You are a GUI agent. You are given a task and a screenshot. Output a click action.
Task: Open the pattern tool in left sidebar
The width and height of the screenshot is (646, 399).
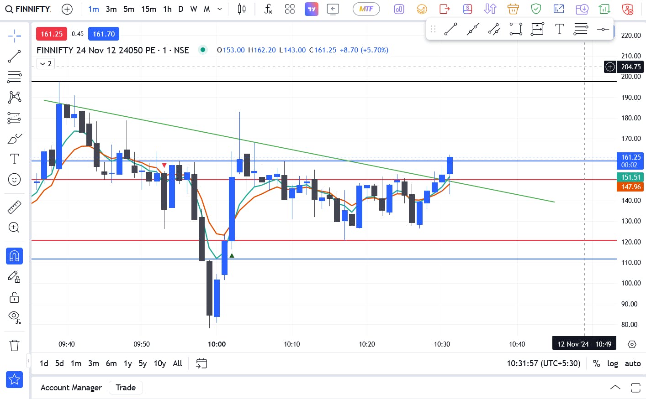click(15, 97)
